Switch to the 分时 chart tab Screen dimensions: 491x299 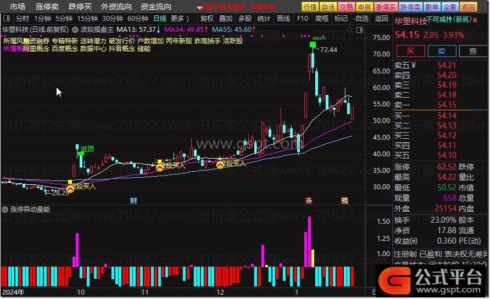pos(23,19)
